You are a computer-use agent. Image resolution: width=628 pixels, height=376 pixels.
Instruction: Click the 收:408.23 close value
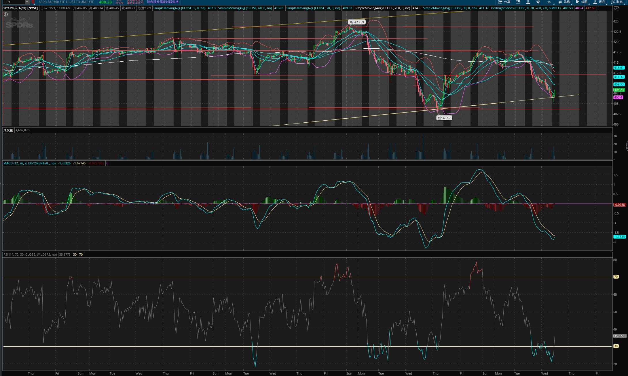tap(128, 8)
